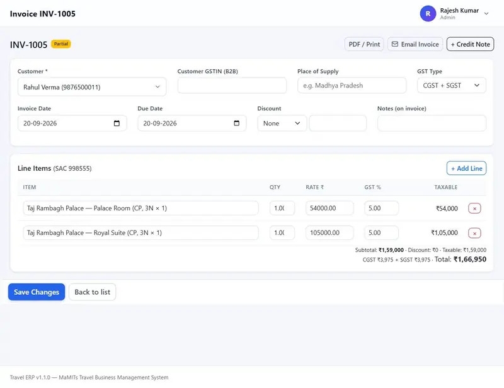The height and width of the screenshot is (388, 504).
Task: Click the INV-1005 heading
Action: point(28,45)
